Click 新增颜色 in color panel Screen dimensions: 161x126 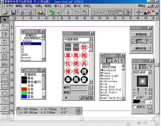31,75
